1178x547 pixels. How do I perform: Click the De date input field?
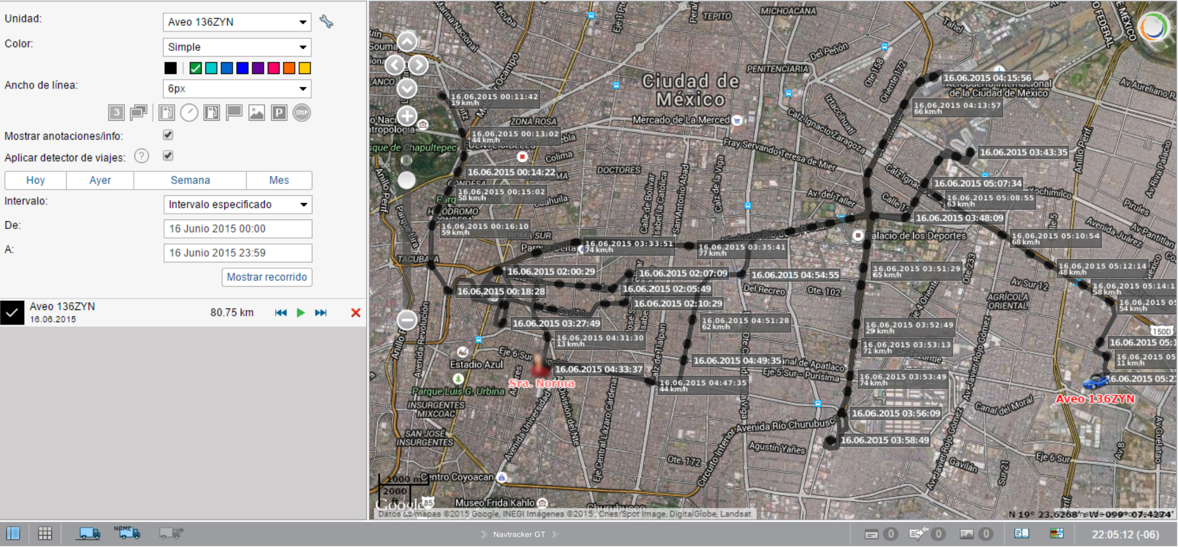(237, 229)
